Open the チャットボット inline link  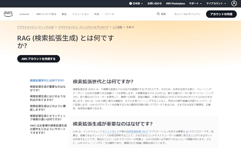point(110,132)
